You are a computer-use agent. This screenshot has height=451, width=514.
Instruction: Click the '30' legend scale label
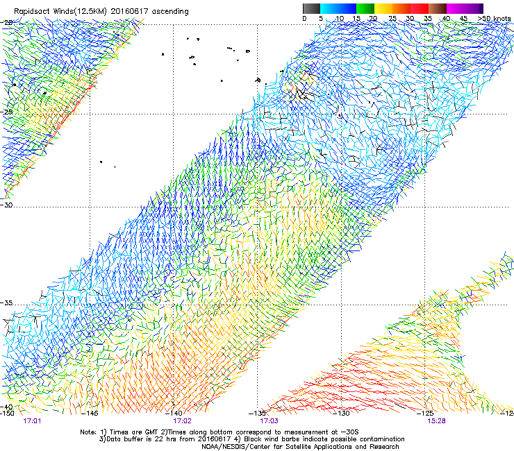coord(410,18)
